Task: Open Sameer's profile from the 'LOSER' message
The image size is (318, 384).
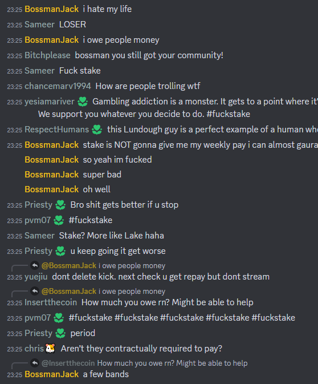Action: [x=39, y=25]
